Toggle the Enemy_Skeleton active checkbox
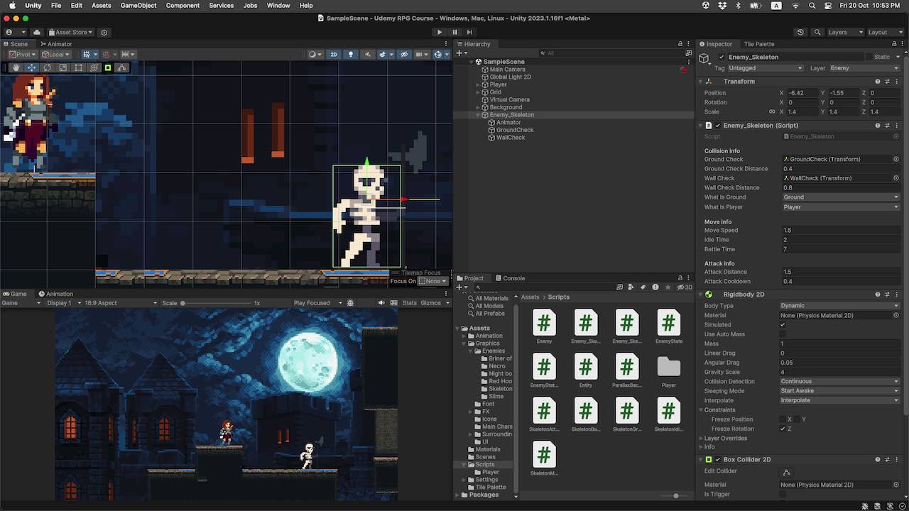 pos(722,57)
